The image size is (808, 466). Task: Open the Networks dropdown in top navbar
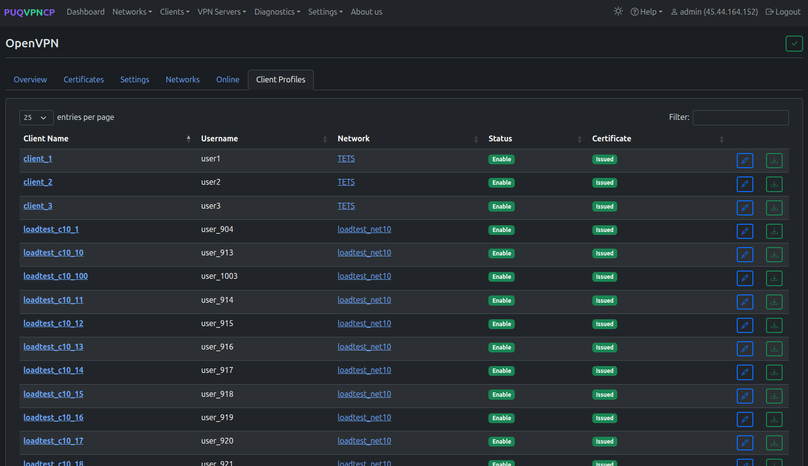coord(132,12)
